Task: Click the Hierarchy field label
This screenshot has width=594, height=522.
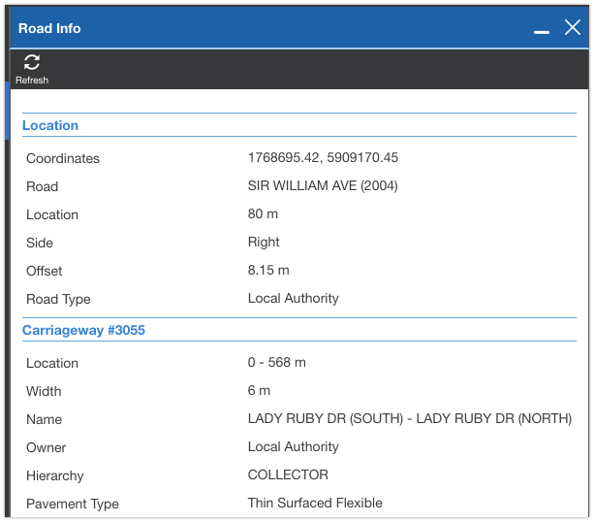Action: tap(55, 475)
